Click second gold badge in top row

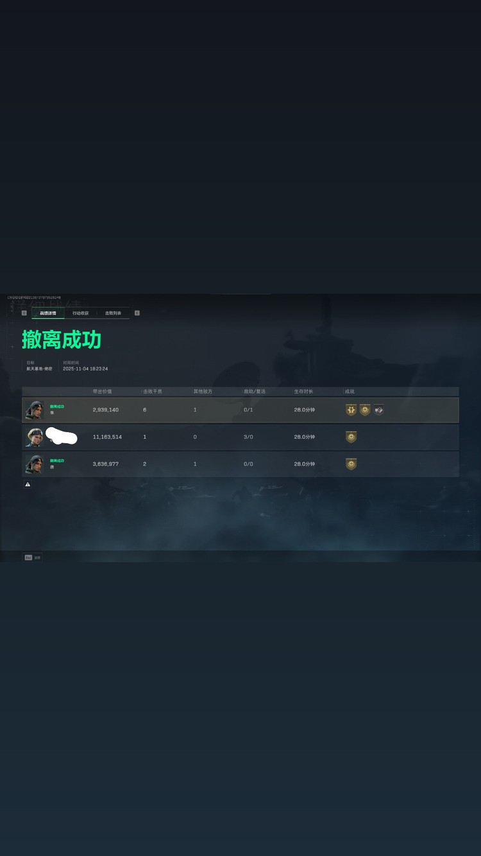365,410
